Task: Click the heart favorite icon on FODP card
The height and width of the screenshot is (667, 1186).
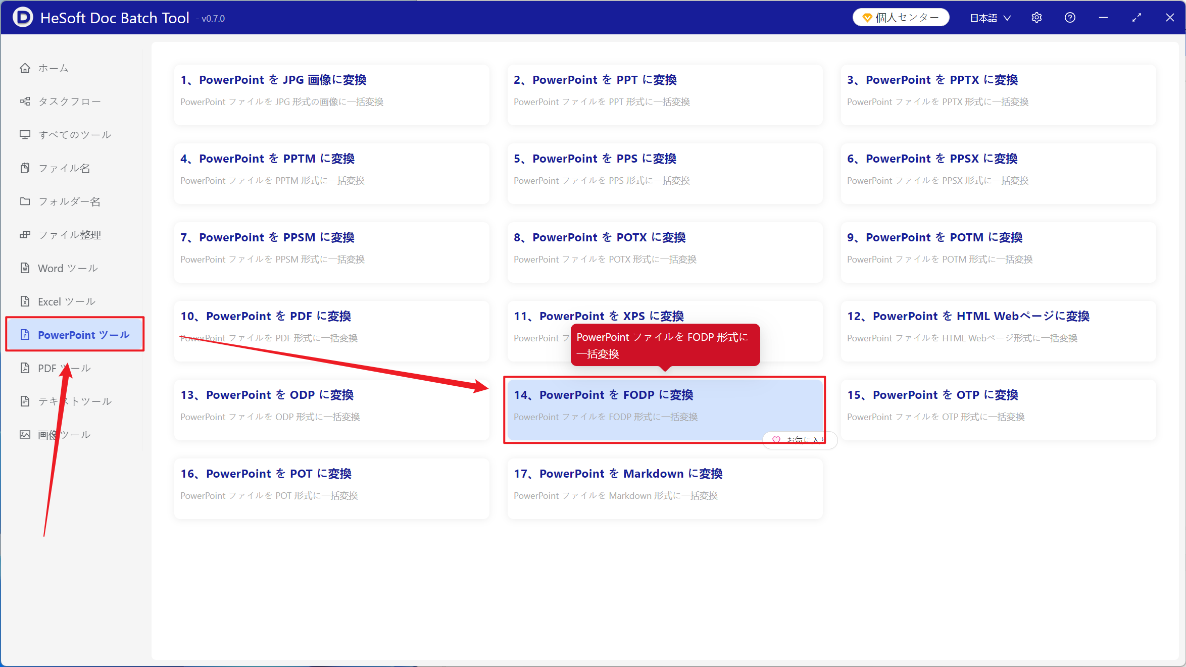Action: coord(776,440)
